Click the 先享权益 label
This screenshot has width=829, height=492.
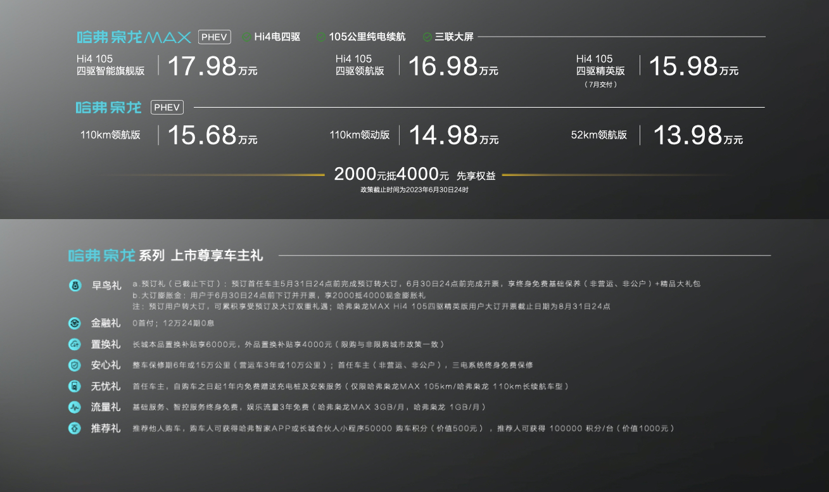[x=476, y=176]
